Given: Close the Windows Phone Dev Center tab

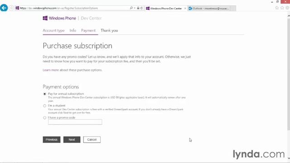Looking at the screenshot, I should 185,8.
